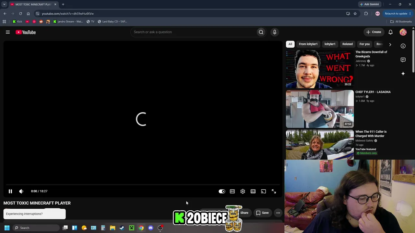Open the Ask sparkle icon in the side rail
Viewport: 415px width, 233px height.
(x=403, y=74)
